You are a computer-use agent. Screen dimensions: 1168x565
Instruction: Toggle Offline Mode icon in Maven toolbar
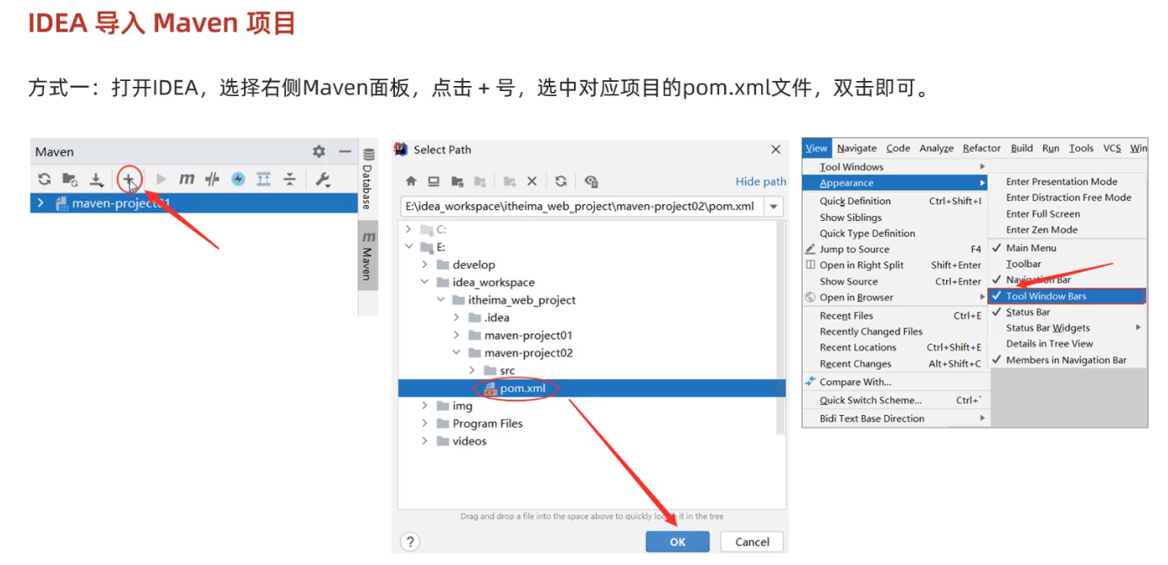213,179
